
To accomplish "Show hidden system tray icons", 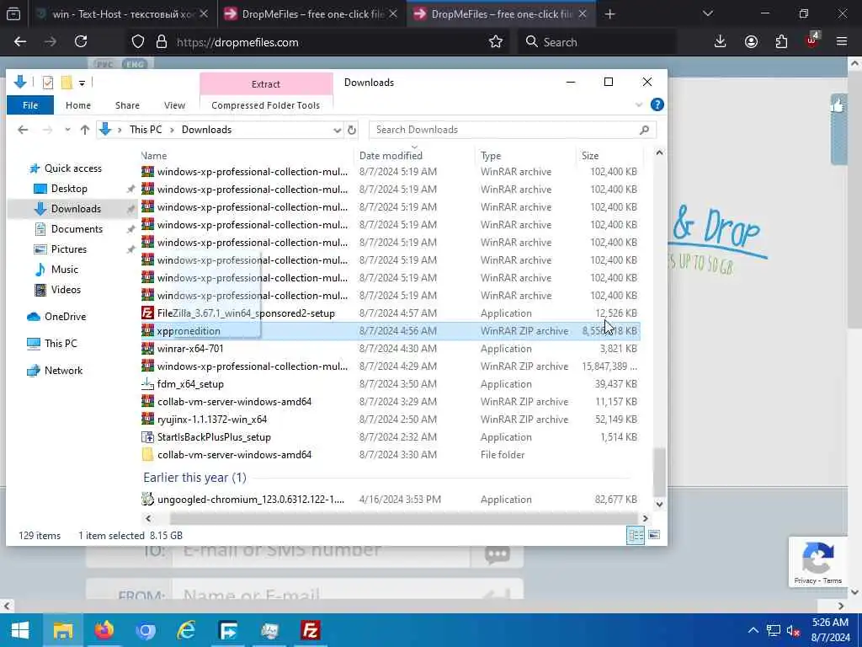I will (x=753, y=630).
